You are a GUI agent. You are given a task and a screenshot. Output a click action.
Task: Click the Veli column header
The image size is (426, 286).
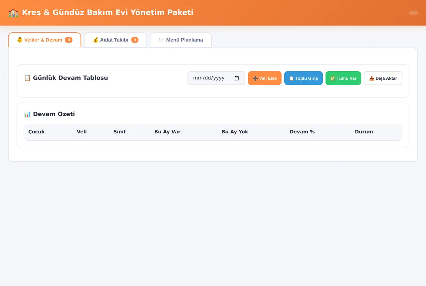pos(82,132)
